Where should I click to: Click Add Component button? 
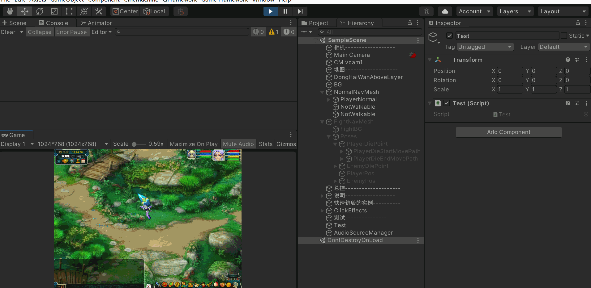click(x=509, y=132)
